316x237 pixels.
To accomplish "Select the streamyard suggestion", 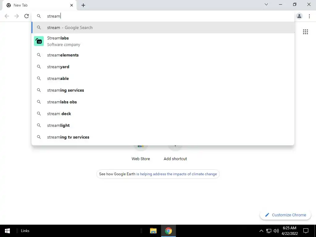I will (163, 67).
